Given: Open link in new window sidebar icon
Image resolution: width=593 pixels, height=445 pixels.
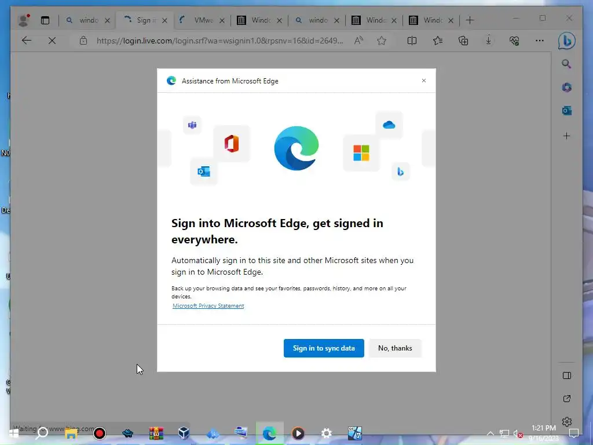Looking at the screenshot, I should point(566,399).
